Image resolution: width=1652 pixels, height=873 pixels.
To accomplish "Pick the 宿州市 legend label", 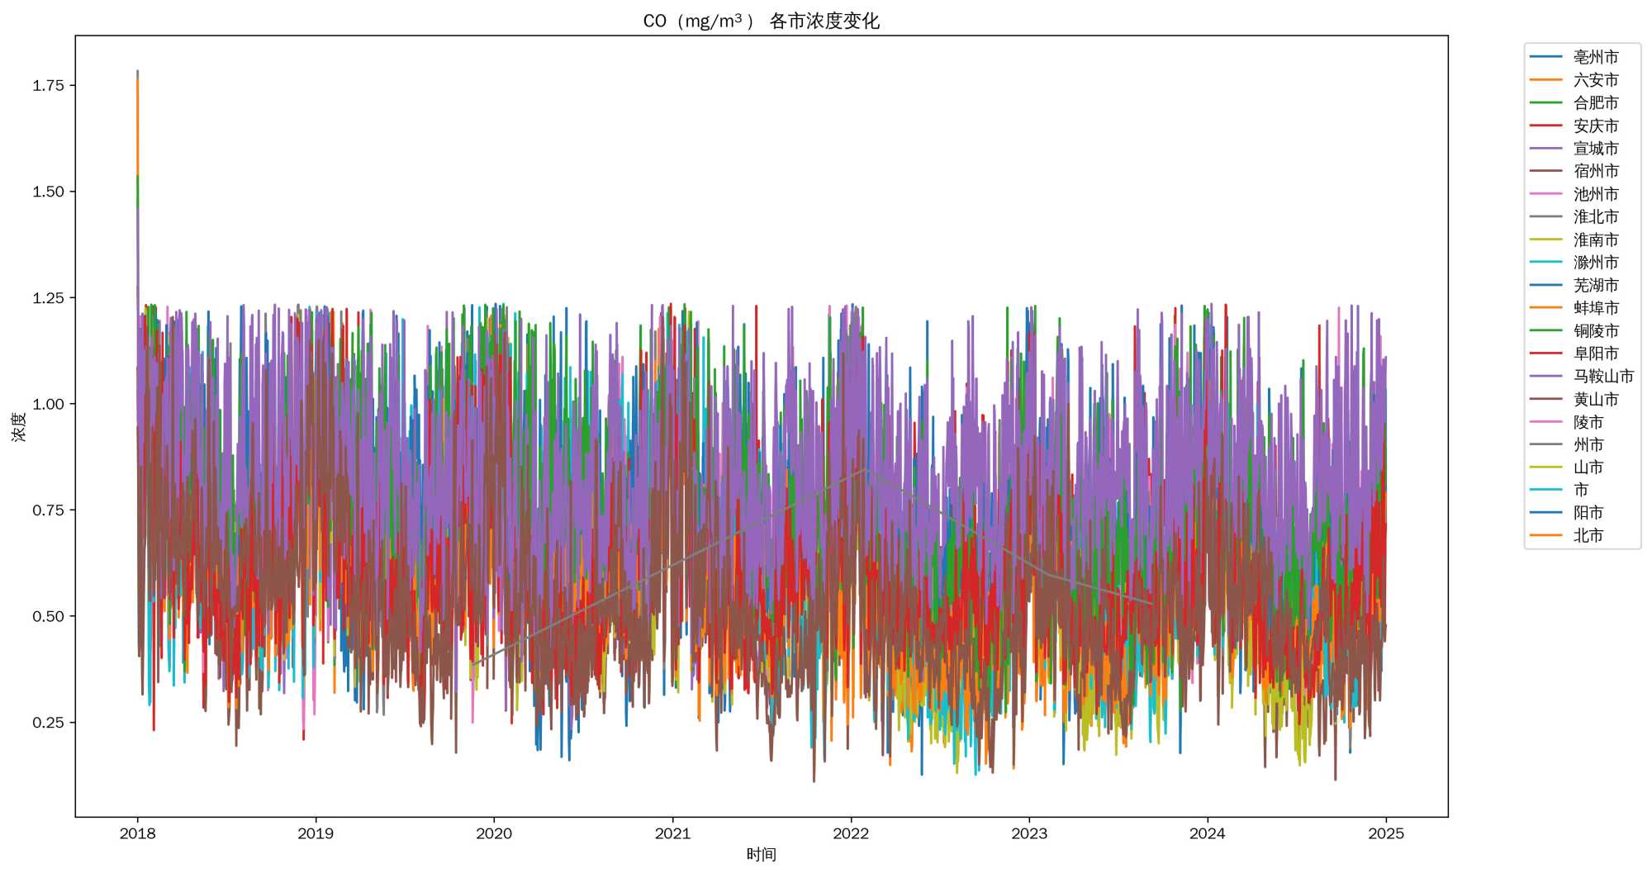I will coord(1595,171).
